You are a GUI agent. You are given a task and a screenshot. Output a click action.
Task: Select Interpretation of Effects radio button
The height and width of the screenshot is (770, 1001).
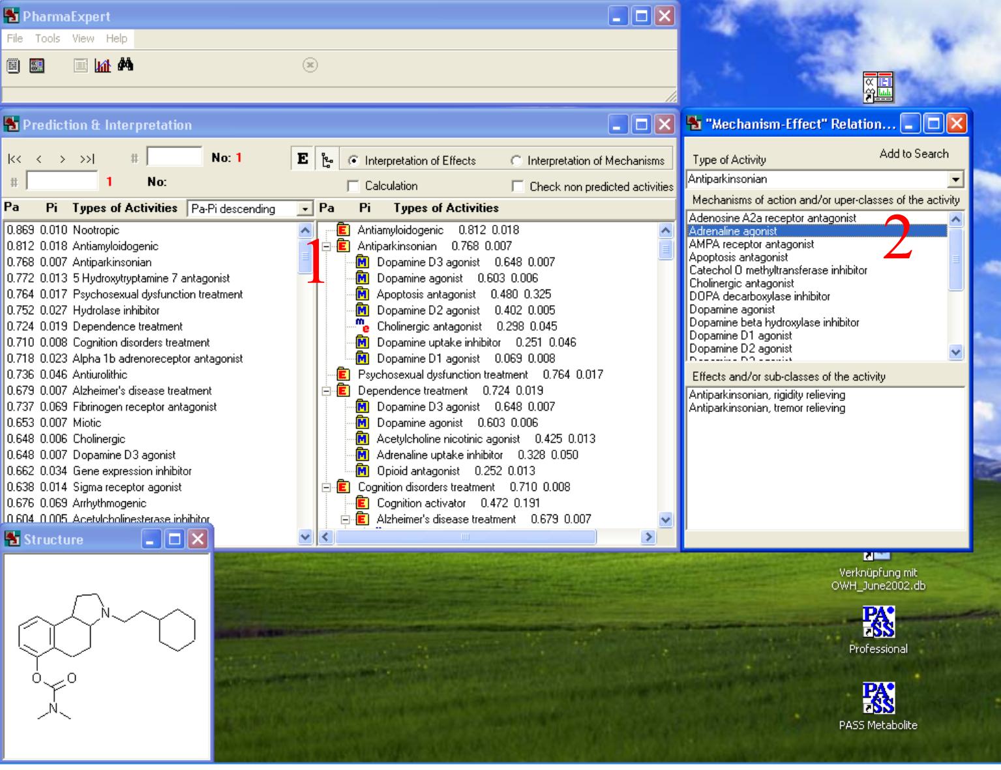point(353,160)
